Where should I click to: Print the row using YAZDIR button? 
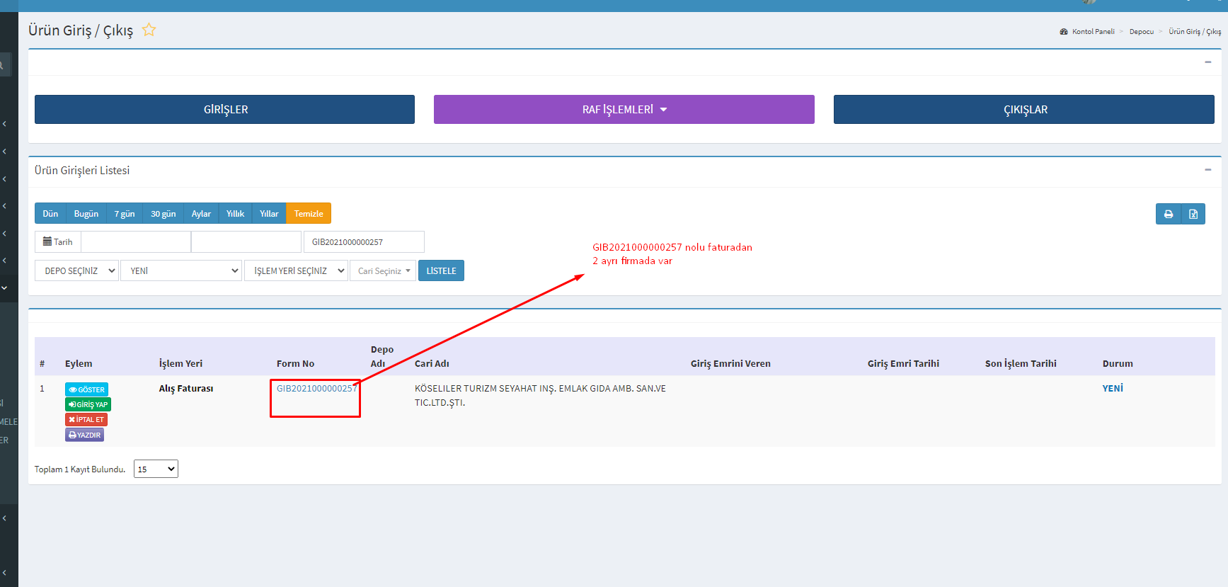85,435
